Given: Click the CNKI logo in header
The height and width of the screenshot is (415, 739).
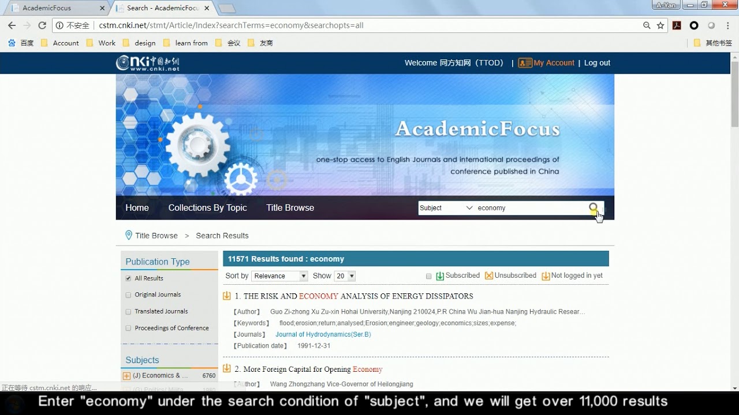Looking at the screenshot, I should click(x=148, y=63).
